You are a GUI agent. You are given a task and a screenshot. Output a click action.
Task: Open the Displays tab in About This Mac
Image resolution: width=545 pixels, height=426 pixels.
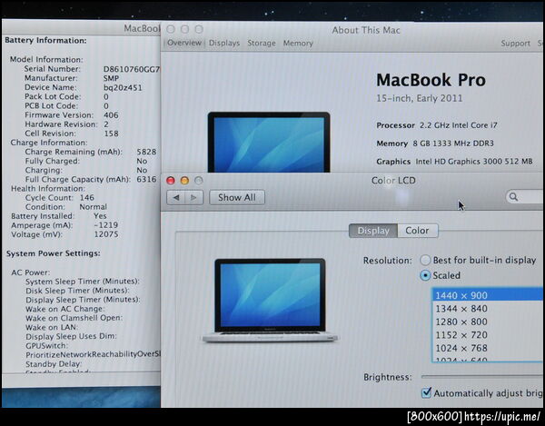[x=224, y=43]
